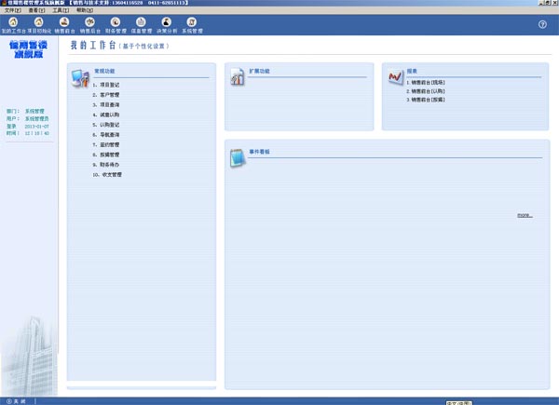Click the 扩展功能 panel heading
Viewport: 559px width, 405px height.
coord(260,71)
